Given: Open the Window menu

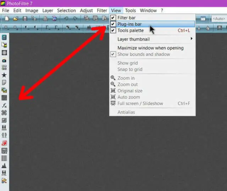Looking at the screenshot, I should tap(148, 11).
